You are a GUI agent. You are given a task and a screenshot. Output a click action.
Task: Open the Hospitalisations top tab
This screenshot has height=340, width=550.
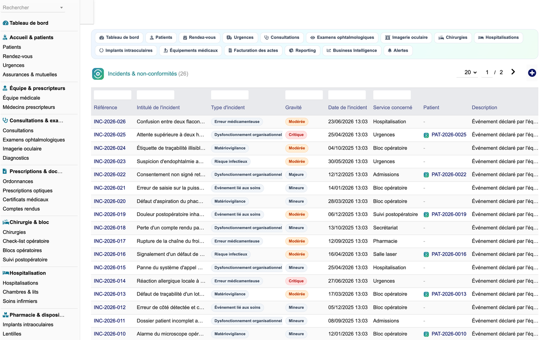click(499, 38)
